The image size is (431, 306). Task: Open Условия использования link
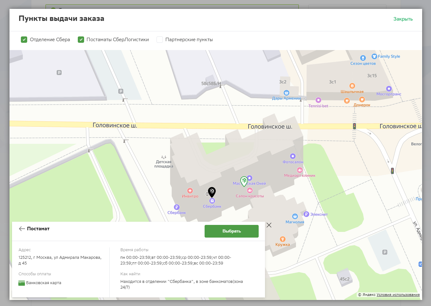(x=398, y=295)
